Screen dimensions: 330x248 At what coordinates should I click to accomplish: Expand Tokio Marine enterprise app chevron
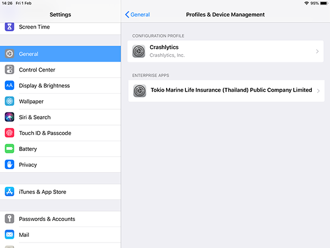pos(318,91)
